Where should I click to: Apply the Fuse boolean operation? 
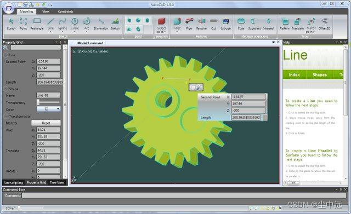pyautogui.click(x=241, y=24)
